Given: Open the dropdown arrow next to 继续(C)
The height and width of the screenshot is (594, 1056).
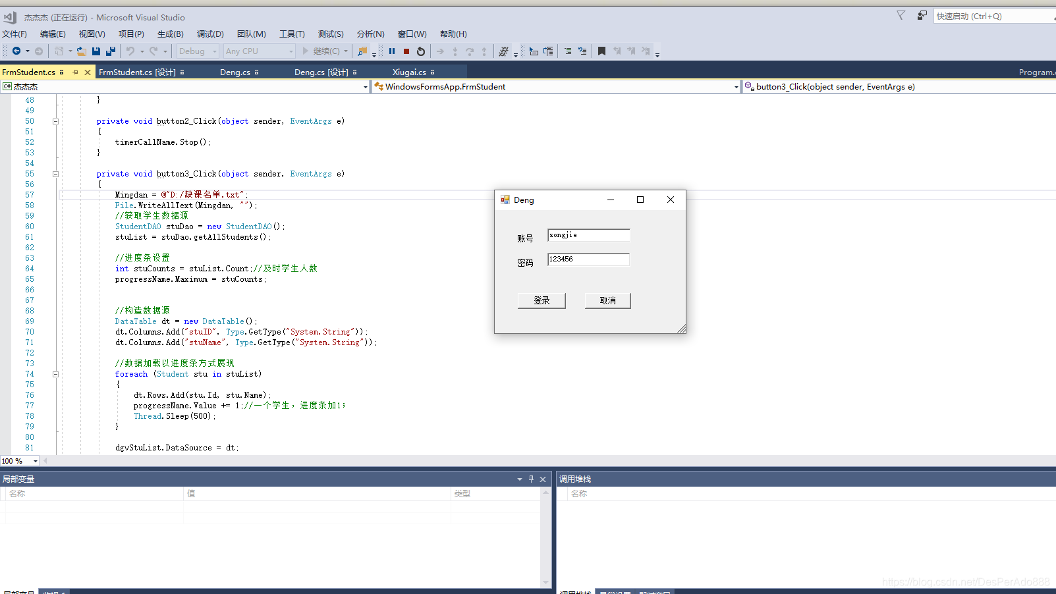Looking at the screenshot, I should pos(346,51).
